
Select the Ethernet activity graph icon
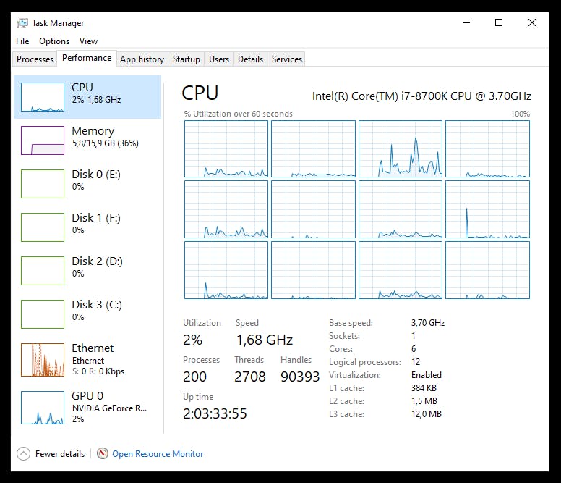point(43,360)
